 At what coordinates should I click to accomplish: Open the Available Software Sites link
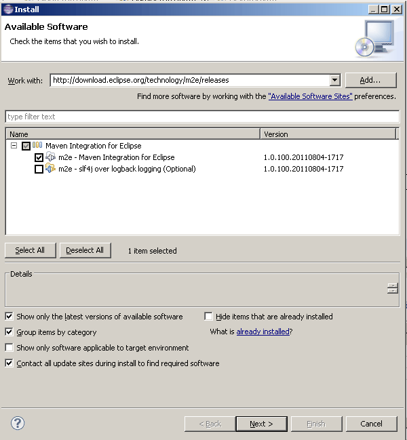point(310,96)
